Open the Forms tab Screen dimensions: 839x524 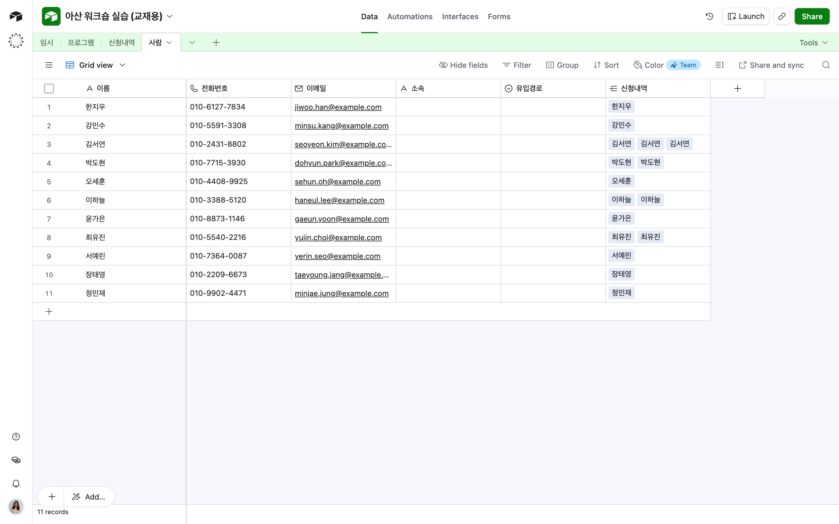499,17
